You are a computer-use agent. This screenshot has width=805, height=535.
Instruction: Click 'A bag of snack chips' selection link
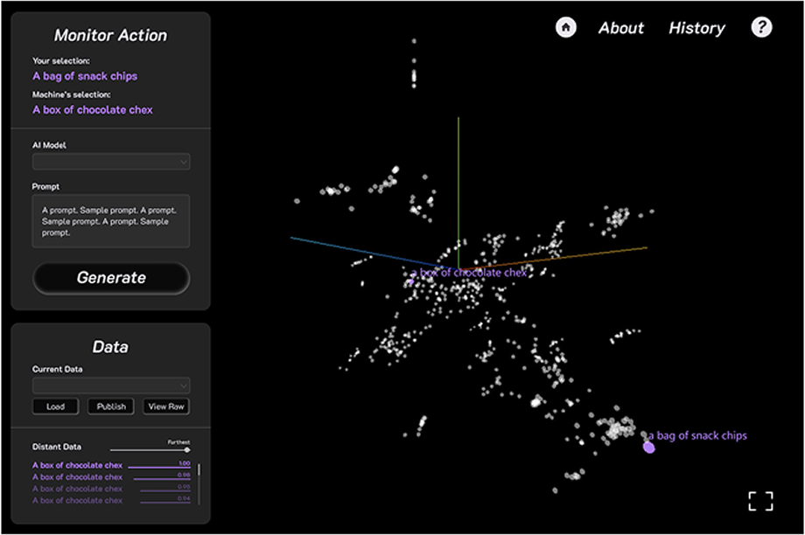[85, 76]
